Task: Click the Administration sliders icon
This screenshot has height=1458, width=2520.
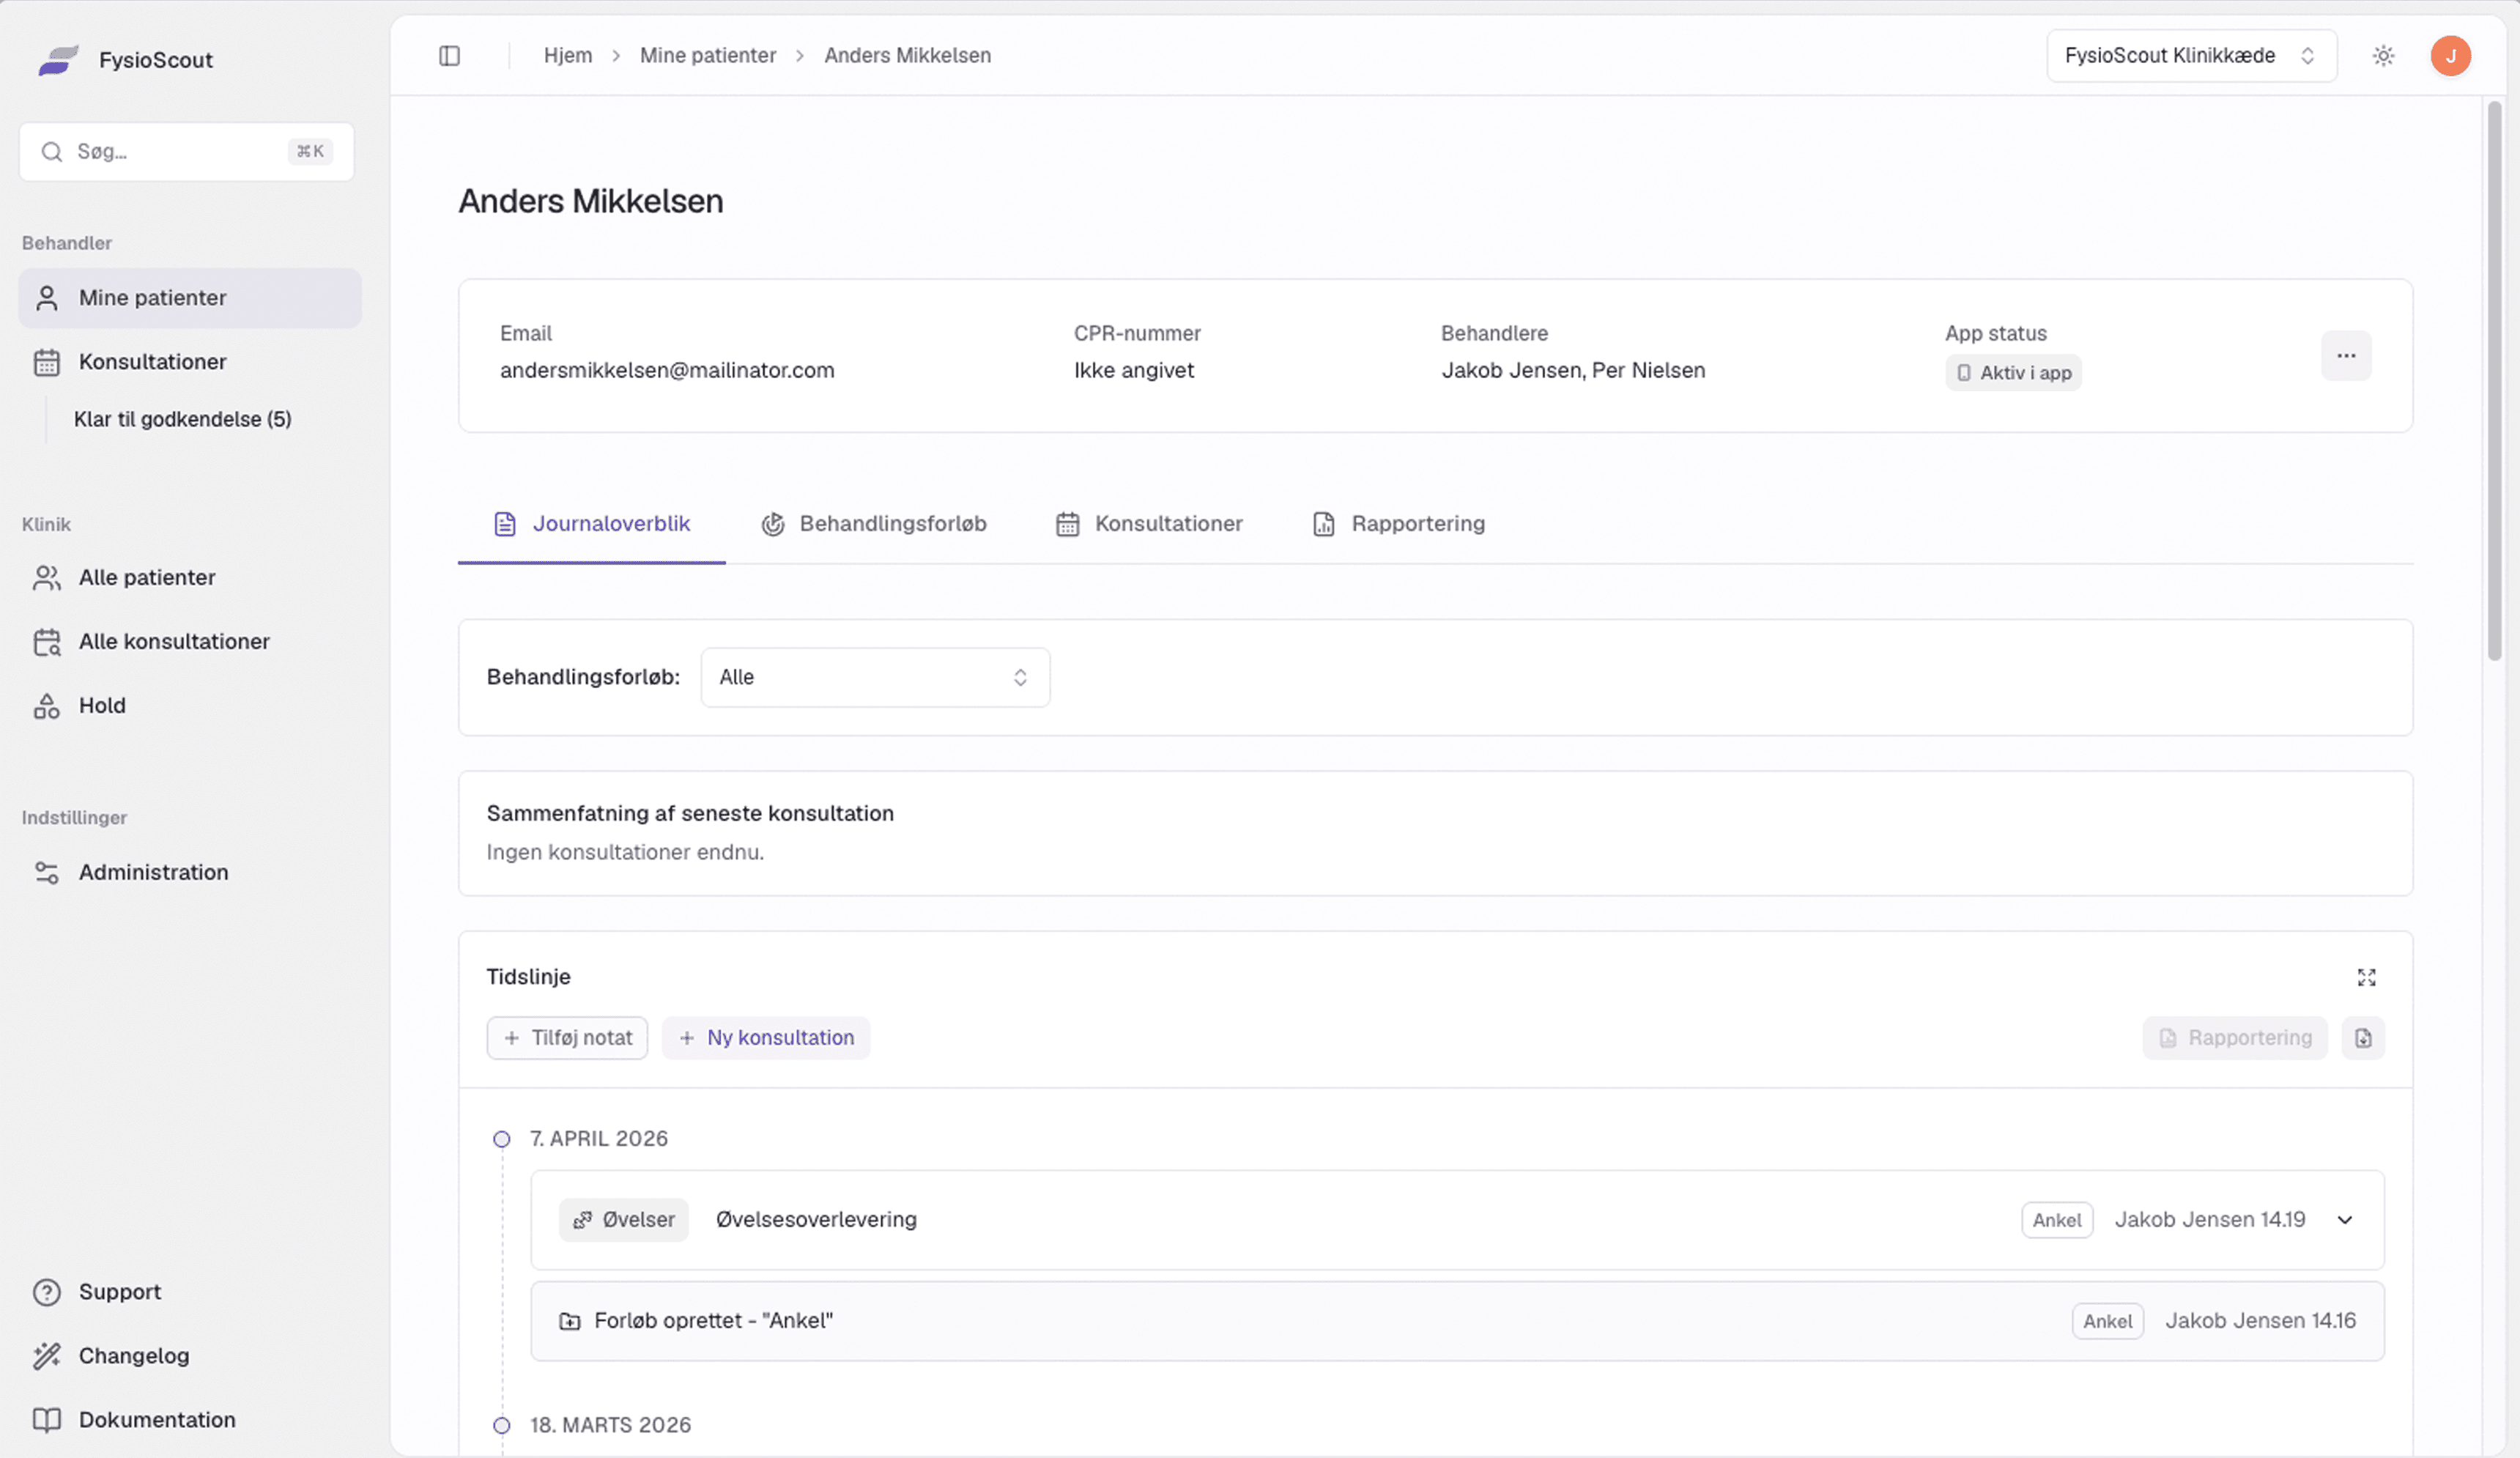Action: click(47, 872)
